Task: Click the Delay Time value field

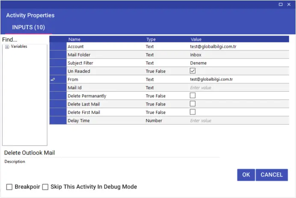Action: [239, 121]
